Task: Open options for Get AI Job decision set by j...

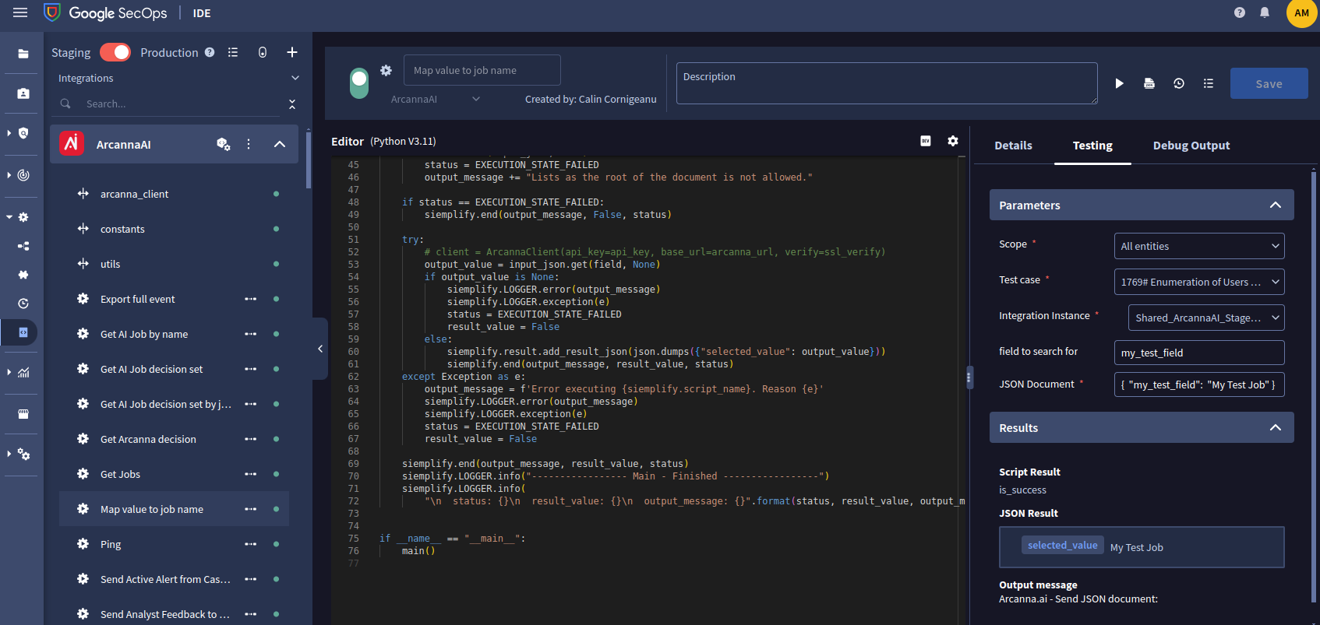Action: 250,404
